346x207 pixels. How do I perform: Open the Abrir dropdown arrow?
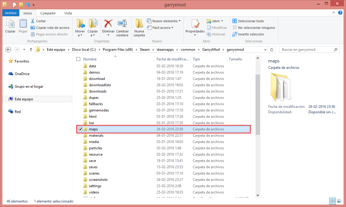(222, 21)
